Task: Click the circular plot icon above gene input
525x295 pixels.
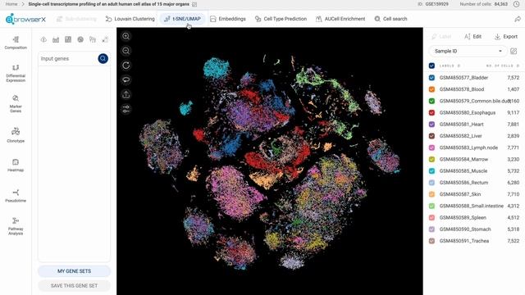Action: pos(80,39)
